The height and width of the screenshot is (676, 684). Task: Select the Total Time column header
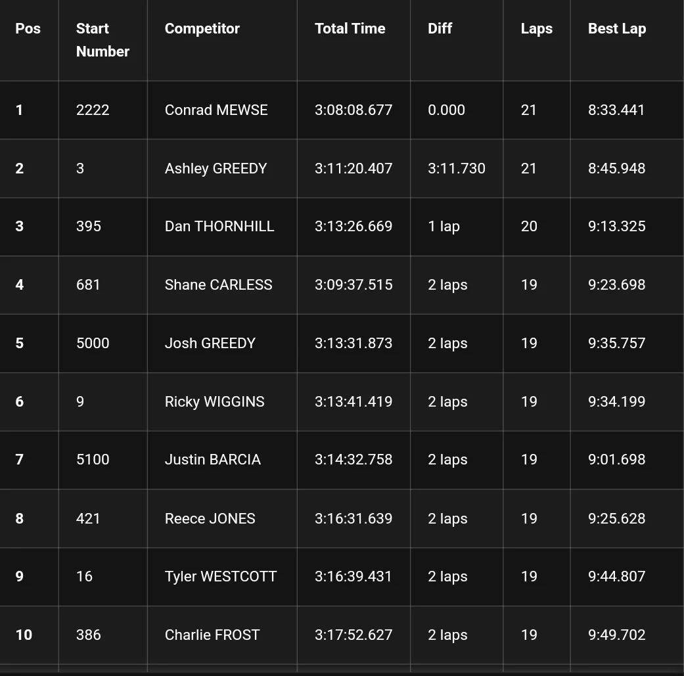350,29
